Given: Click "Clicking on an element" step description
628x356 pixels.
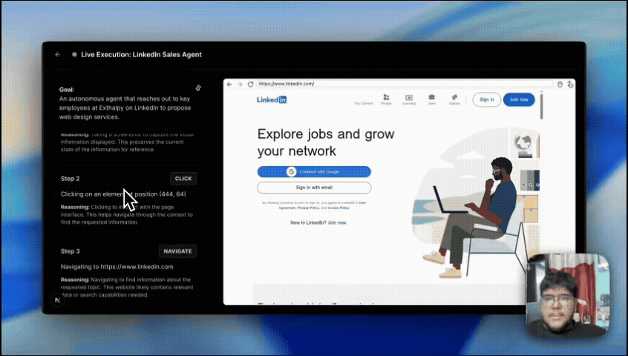Looking at the screenshot, I should click(x=123, y=194).
